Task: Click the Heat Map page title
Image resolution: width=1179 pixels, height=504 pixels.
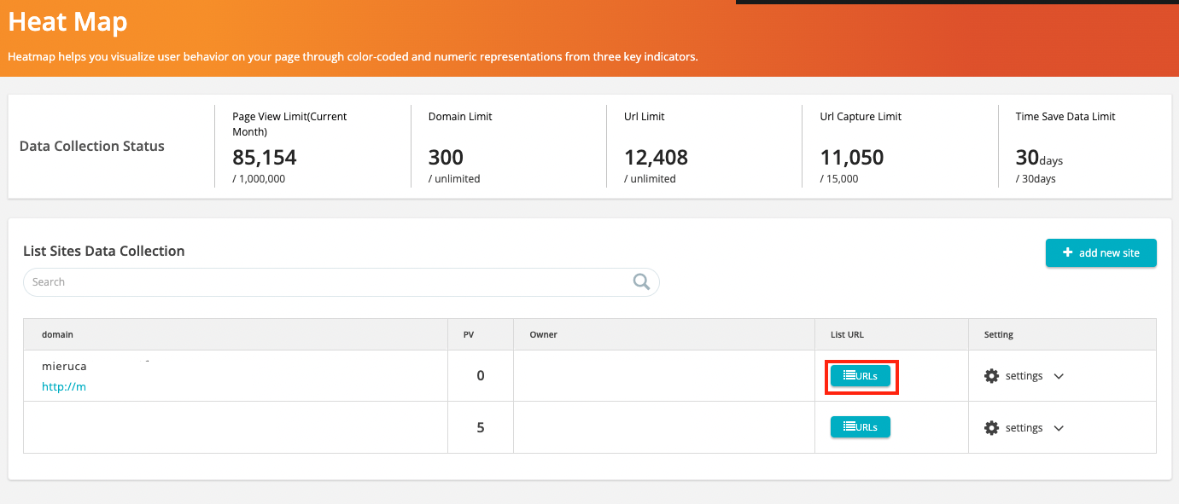Action: point(67,22)
